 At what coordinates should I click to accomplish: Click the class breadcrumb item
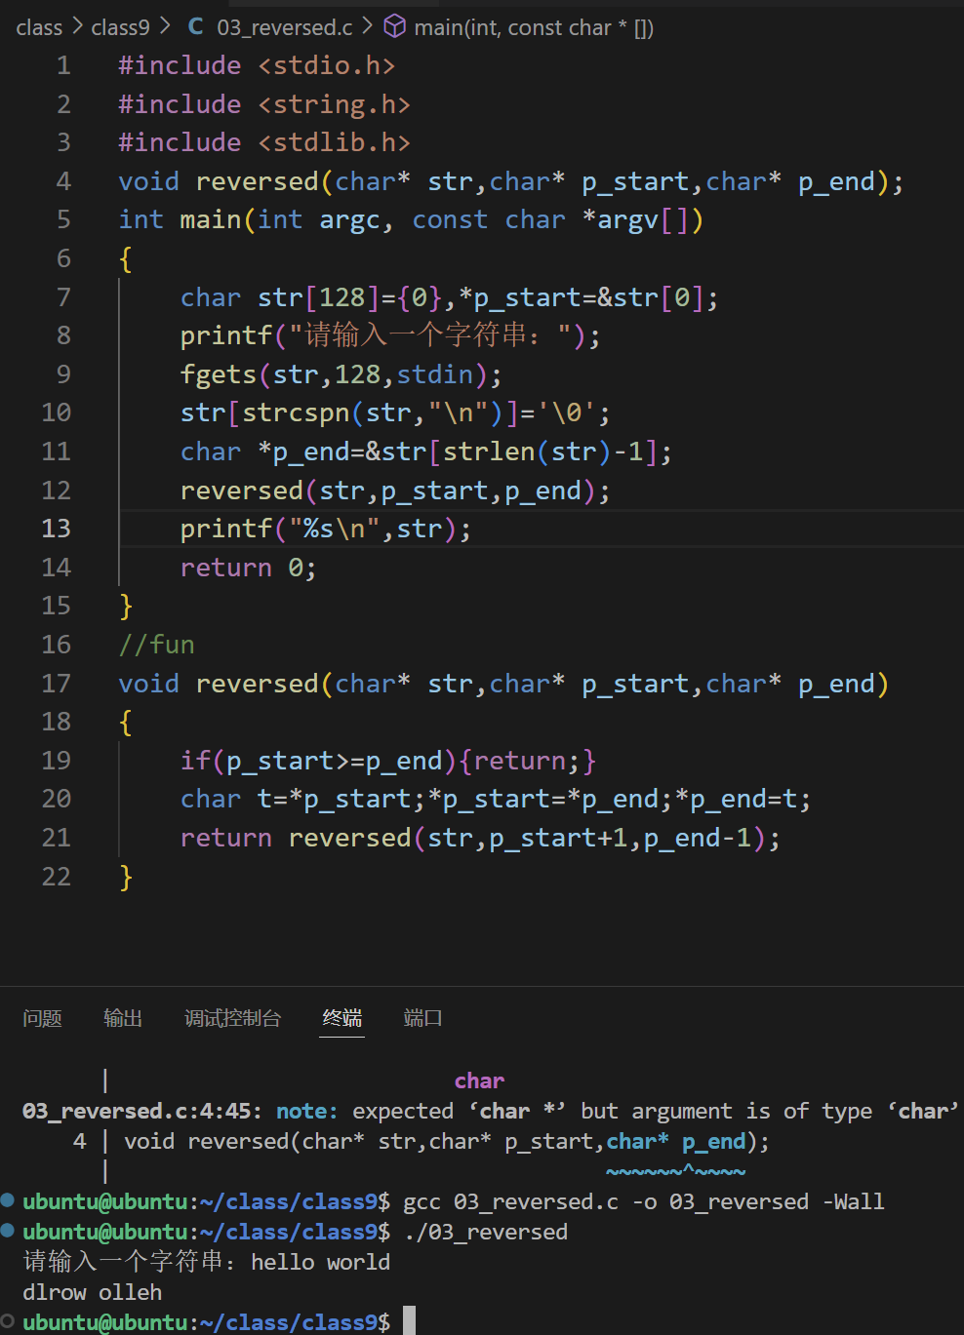point(39,26)
